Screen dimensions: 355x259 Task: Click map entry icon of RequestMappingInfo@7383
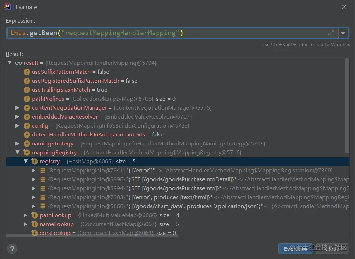click(x=43, y=197)
